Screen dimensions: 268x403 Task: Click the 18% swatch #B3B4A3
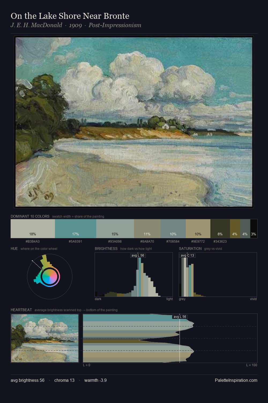tap(33, 229)
